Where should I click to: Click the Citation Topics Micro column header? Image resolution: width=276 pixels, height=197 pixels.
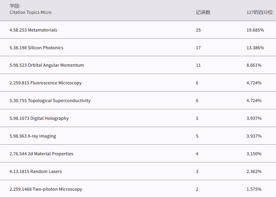[30, 12]
